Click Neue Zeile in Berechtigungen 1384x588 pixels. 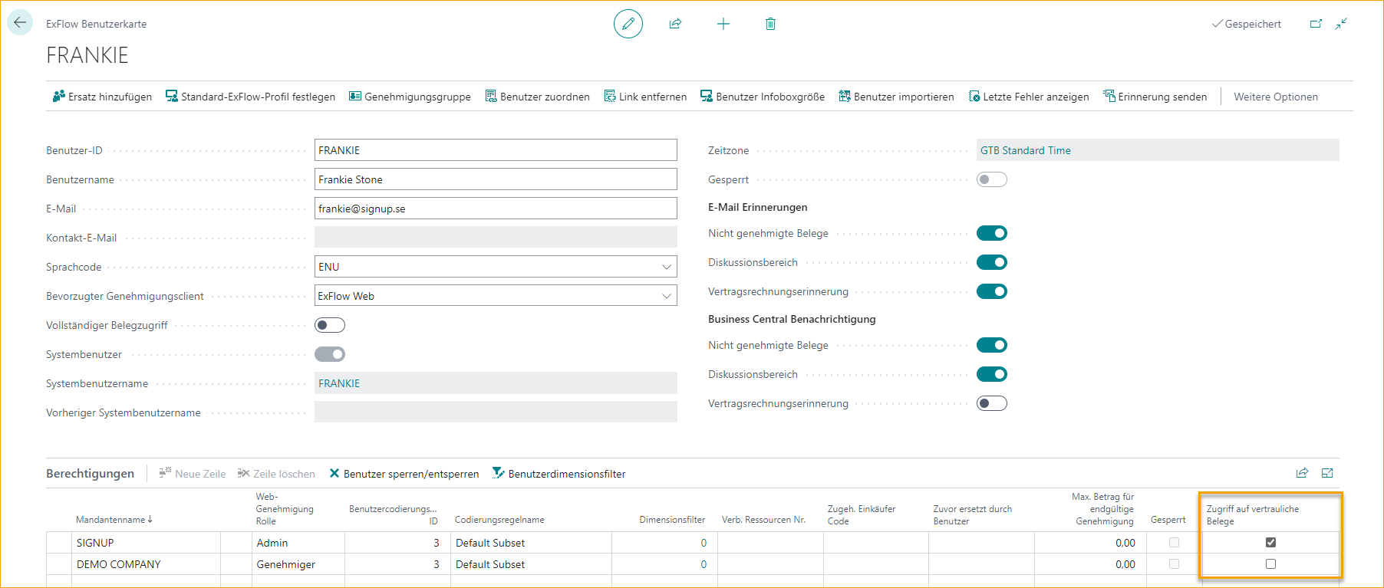192,474
